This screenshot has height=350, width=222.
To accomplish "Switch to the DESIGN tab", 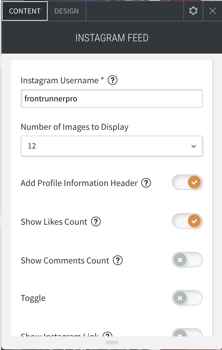I will pos(67,11).
